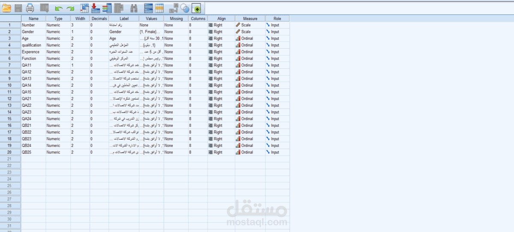
Task: Click the green Redo arrow
Action: (x=70, y=8)
